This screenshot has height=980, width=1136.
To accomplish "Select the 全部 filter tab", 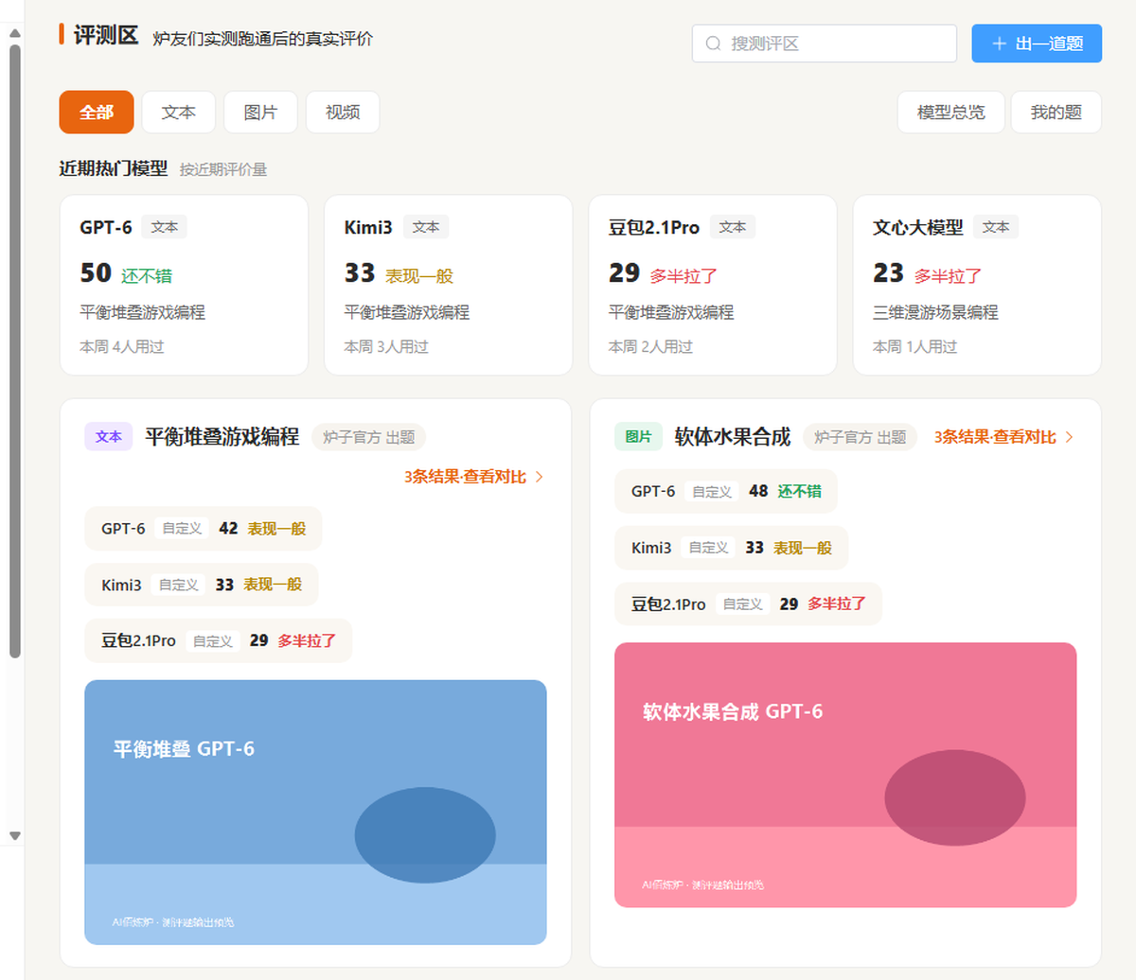I will (97, 113).
